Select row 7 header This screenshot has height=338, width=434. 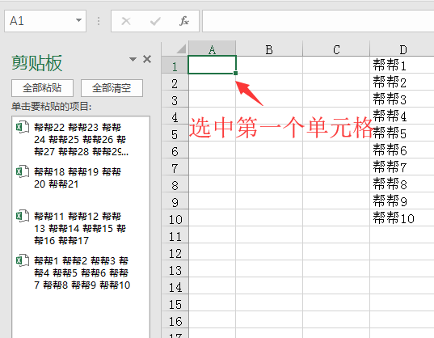coord(175,167)
